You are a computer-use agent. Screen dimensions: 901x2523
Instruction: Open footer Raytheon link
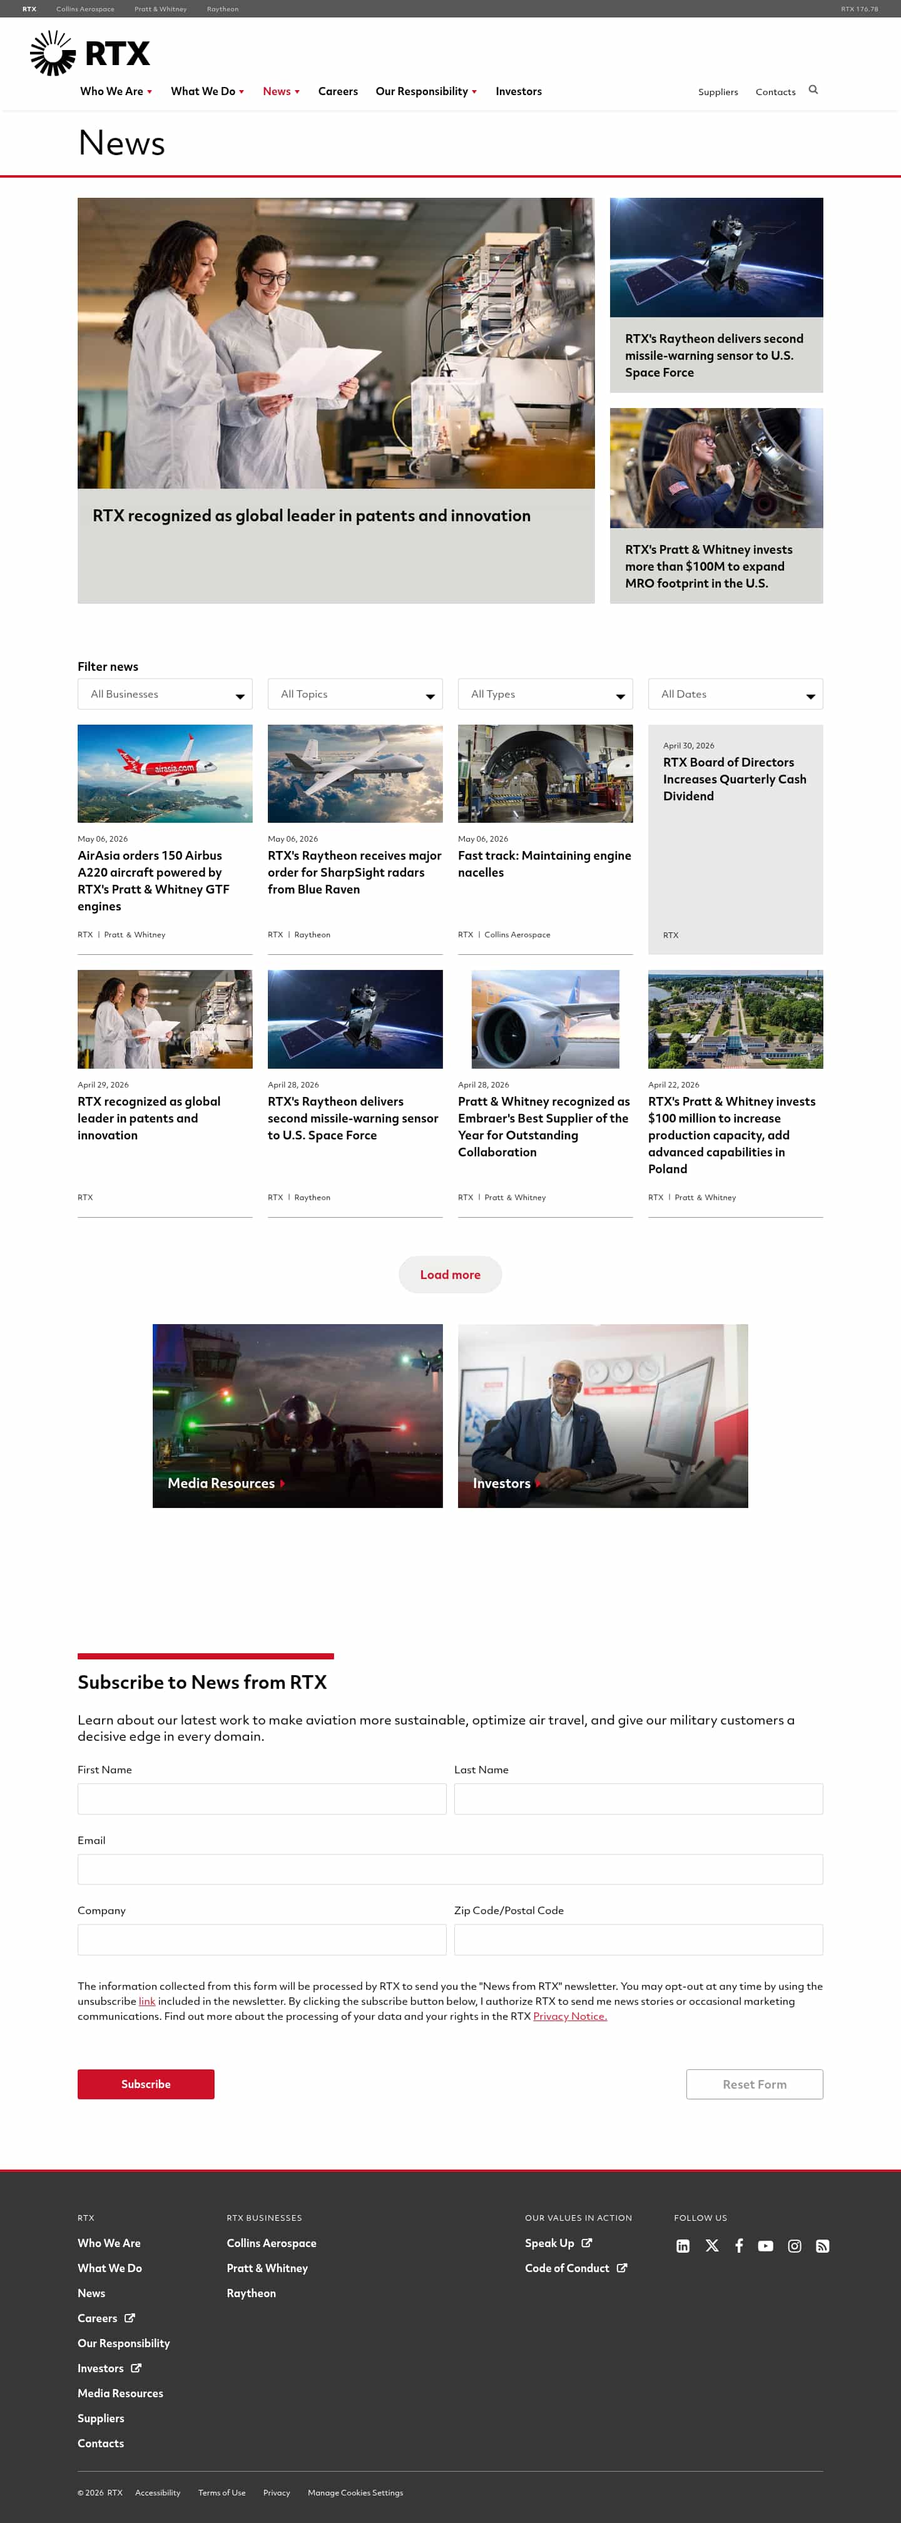coord(251,2293)
